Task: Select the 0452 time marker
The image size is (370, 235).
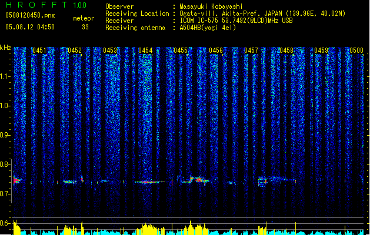Action: click(75, 51)
